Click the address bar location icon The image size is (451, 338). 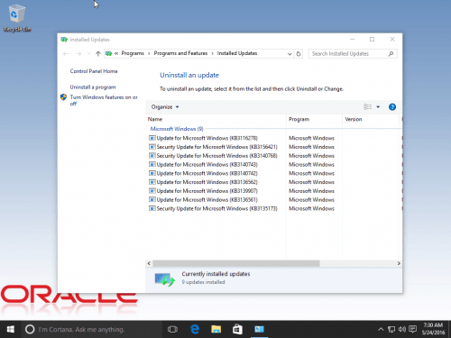[x=108, y=53]
